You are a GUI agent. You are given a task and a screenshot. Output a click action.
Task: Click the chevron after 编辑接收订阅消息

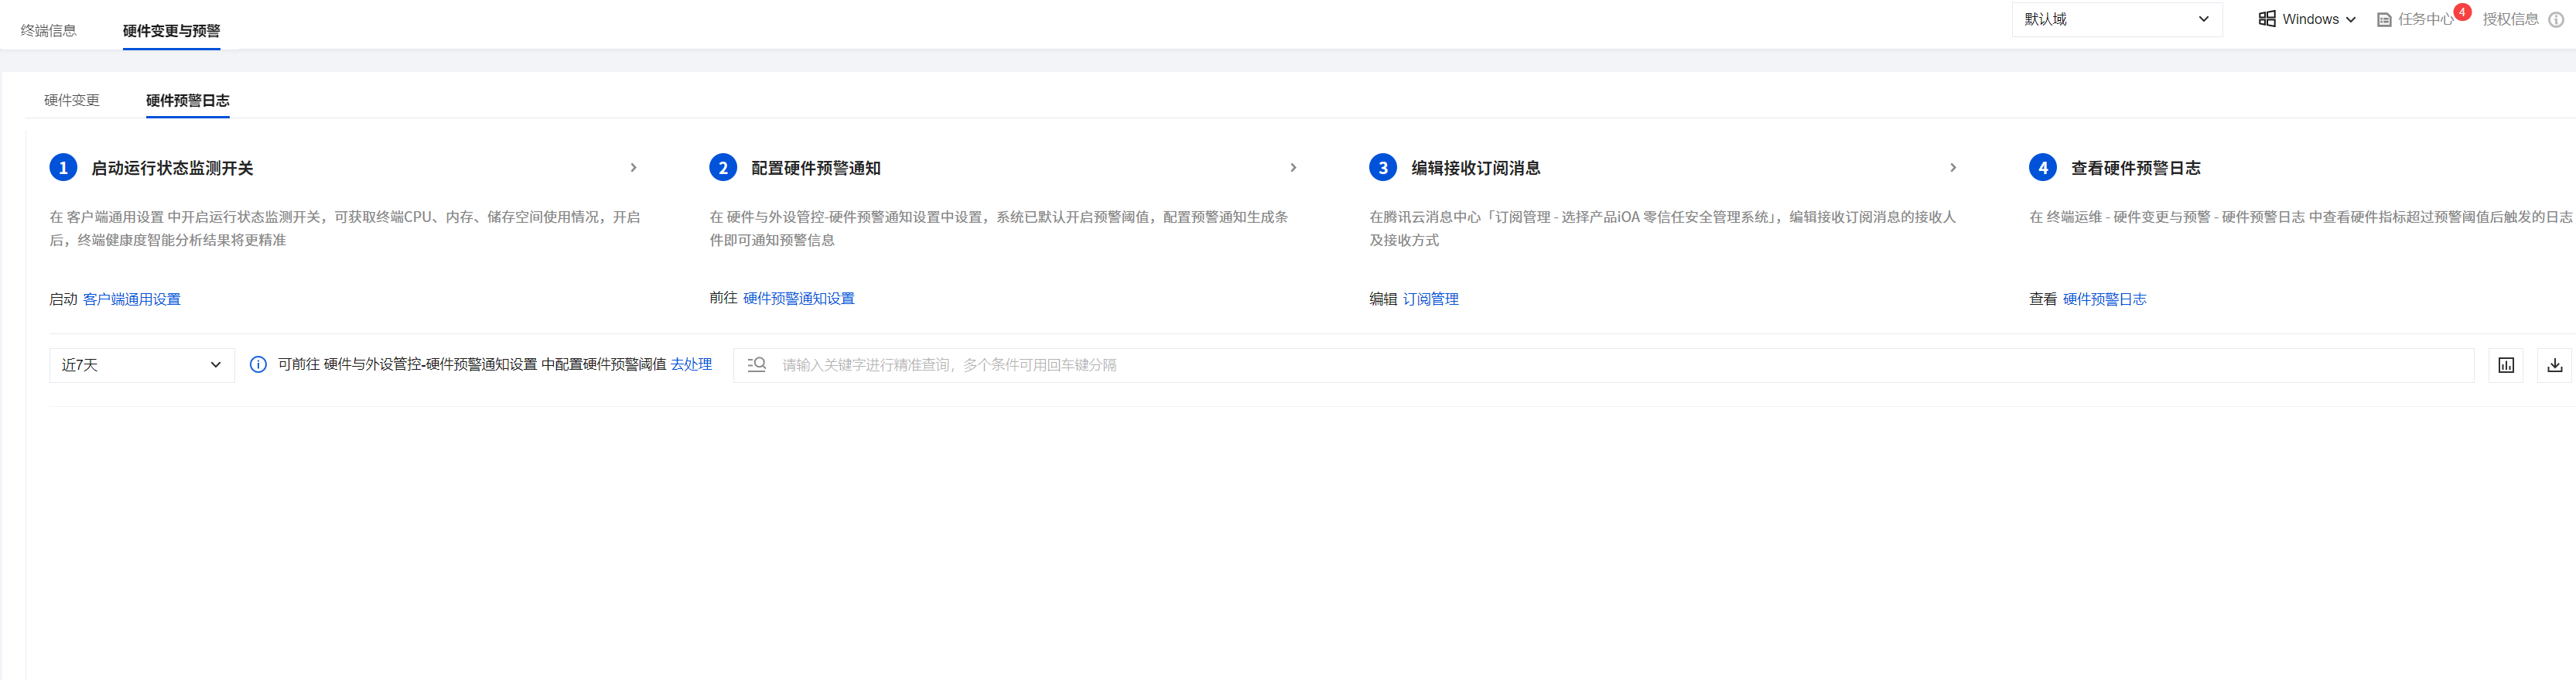click(x=1953, y=168)
